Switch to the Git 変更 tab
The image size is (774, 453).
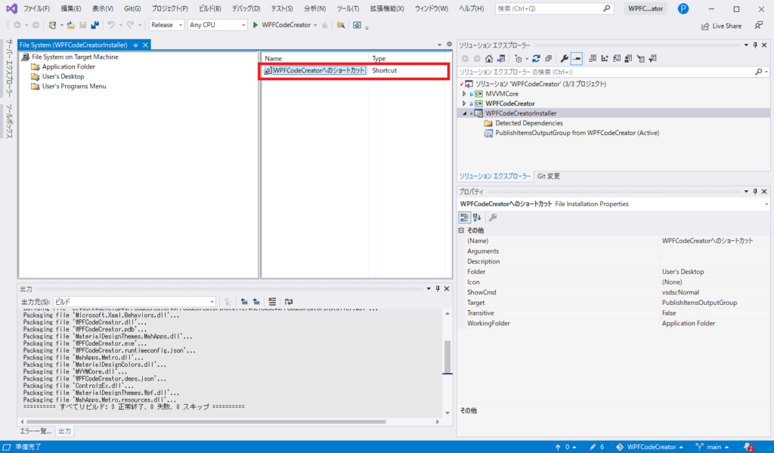[x=549, y=176]
